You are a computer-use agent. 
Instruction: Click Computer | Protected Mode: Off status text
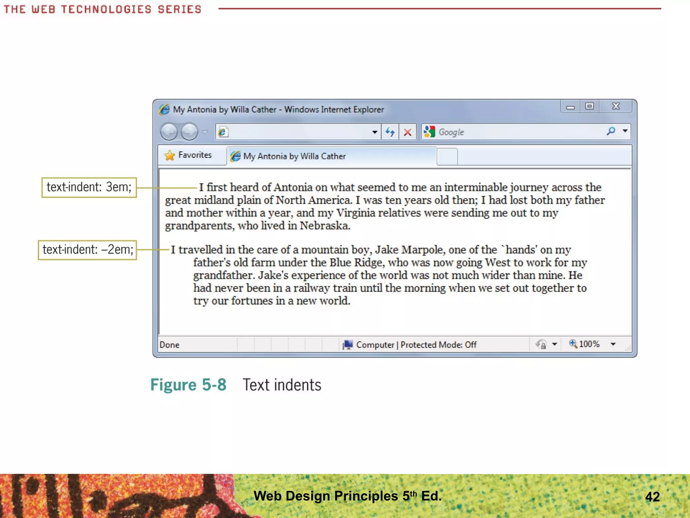coord(416,345)
